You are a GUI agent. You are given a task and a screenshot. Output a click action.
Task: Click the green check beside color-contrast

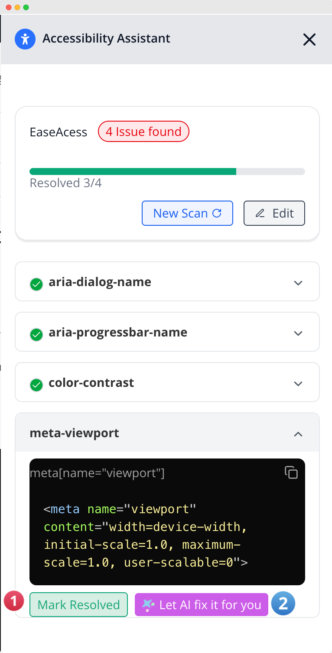point(36,385)
